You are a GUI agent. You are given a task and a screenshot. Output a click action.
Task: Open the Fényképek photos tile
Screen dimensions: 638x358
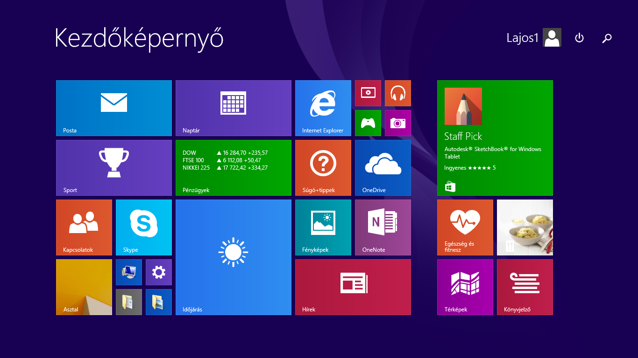tap(323, 227)
